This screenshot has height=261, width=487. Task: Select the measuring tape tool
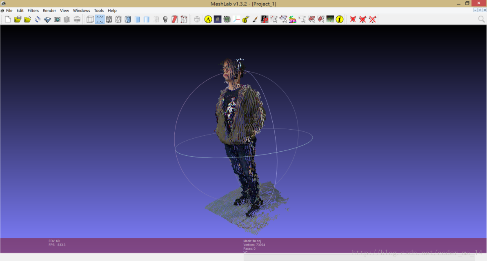point(246,20)
